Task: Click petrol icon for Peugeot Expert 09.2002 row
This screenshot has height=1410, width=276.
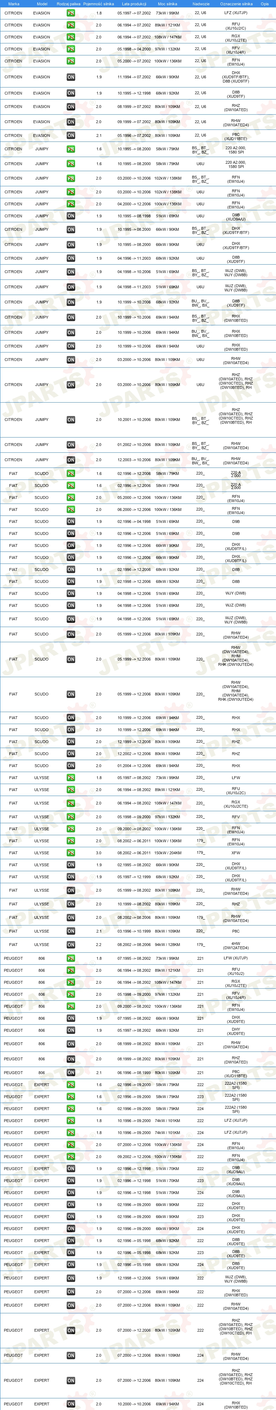Action: (71, 1157)
